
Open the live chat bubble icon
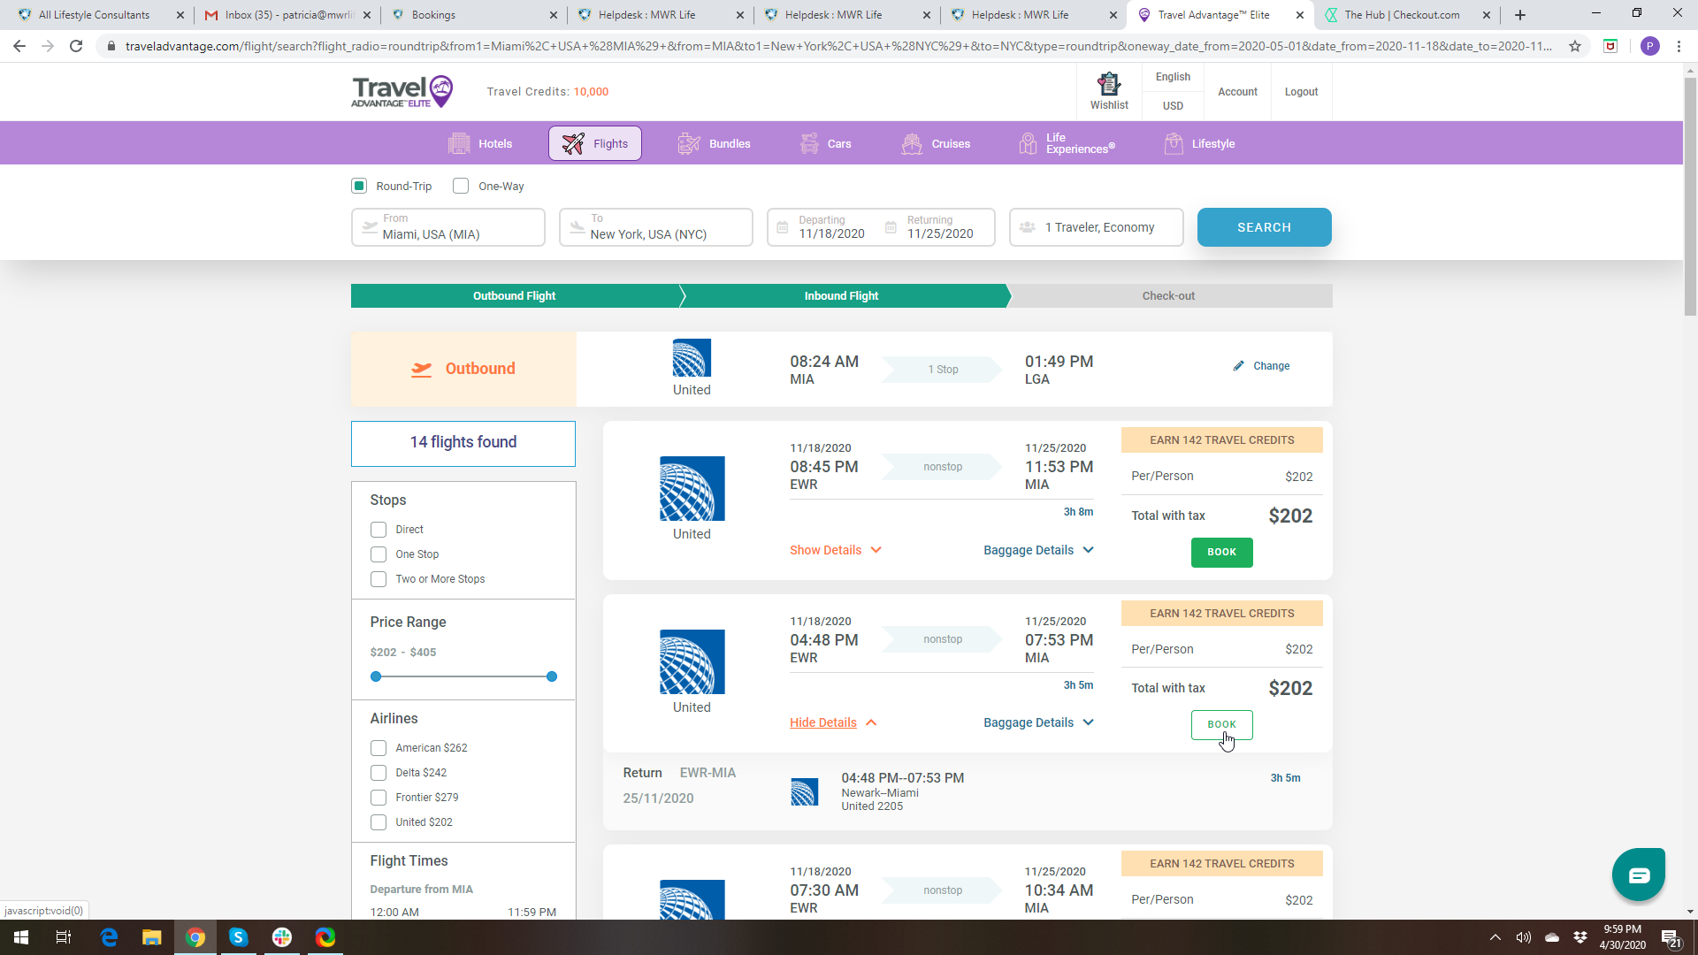point(1638,875)
